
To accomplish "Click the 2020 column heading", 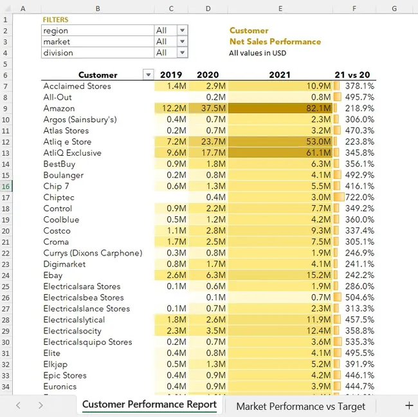I will click(208, 75).
